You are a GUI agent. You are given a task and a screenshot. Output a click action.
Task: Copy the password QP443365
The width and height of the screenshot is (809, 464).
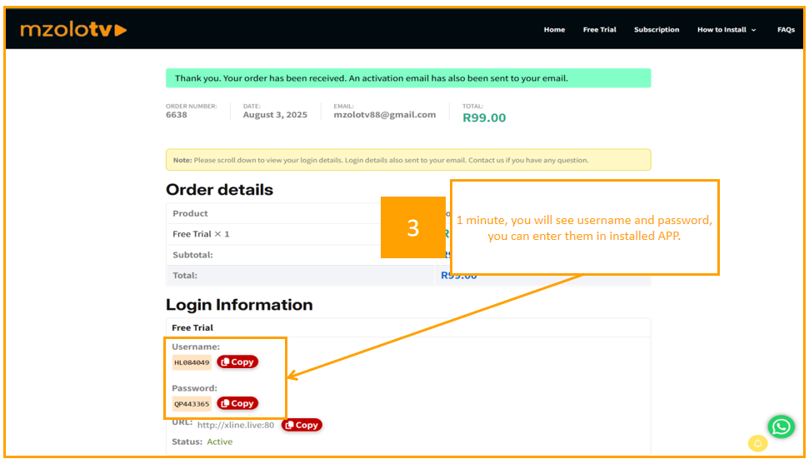click(237, 403)
